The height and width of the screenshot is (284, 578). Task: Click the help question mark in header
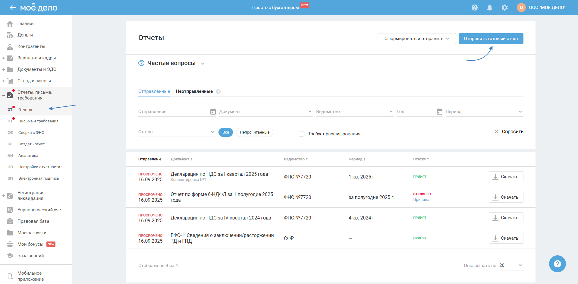(474, 8)
